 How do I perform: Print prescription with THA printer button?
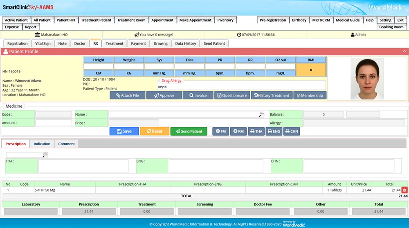256,131
